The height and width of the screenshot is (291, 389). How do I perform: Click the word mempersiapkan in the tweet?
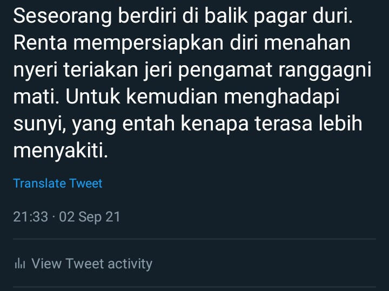point(149,44)
